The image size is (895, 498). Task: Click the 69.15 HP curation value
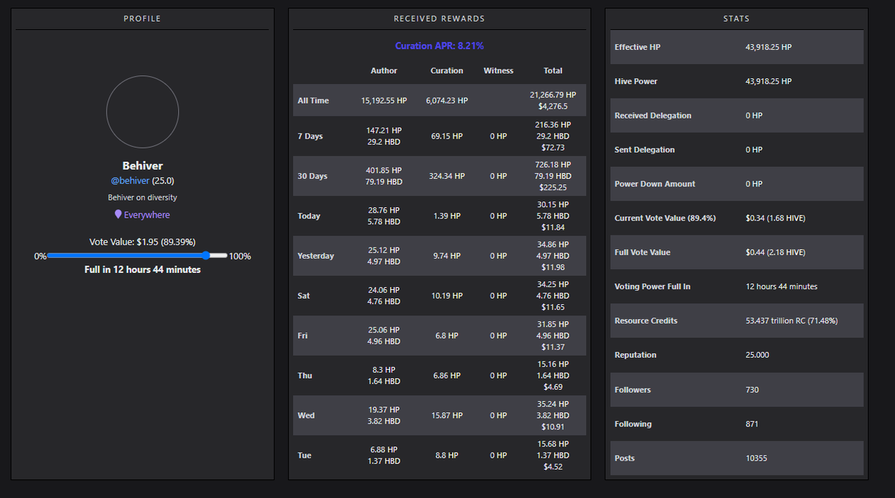pyautogui.click(x=447, y=136)
